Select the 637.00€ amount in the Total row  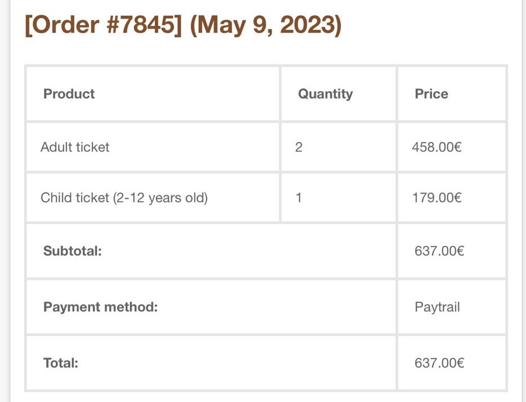pyautogui.click(x=439, y=363)
